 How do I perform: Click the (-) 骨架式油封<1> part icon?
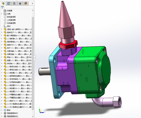[5, 66]
